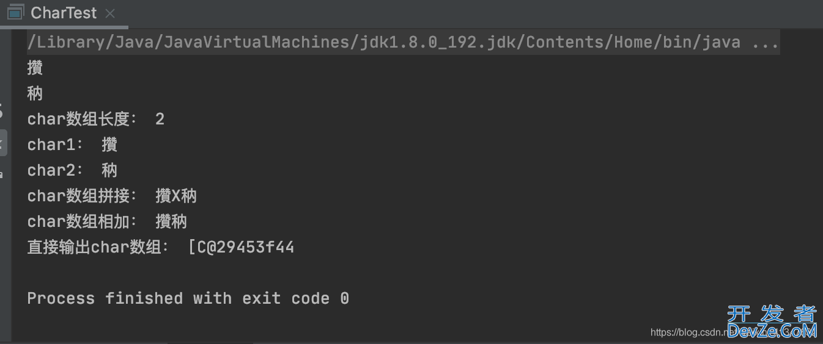Toggle the highlighted button on the left edge
This screenshot has height=344, width=823.
tap(2, 143)
